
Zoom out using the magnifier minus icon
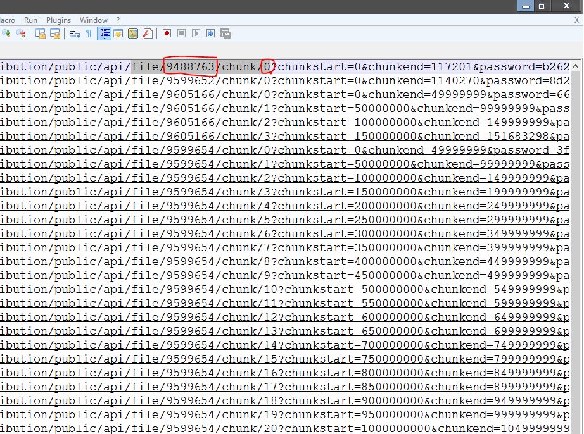click(x=21, y=34)
